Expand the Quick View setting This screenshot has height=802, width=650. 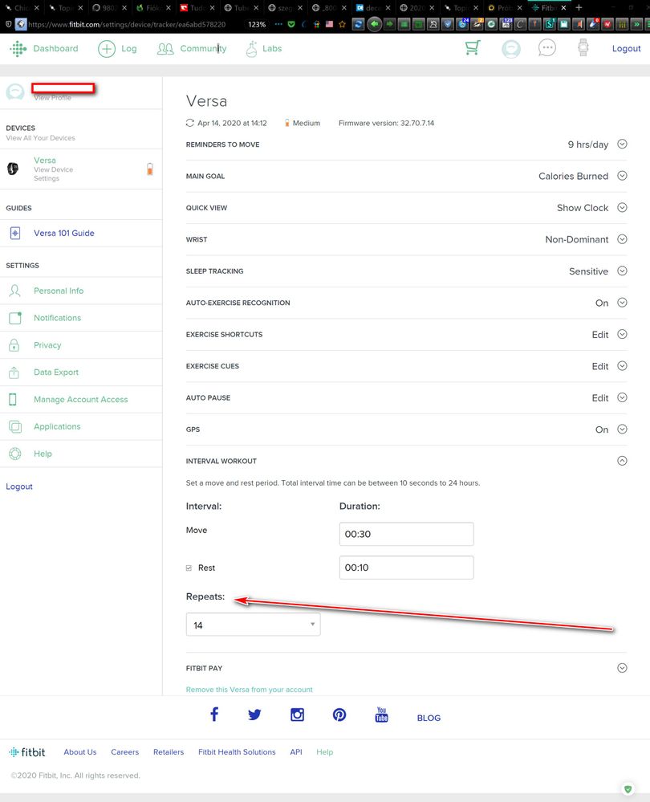[622, 208]
